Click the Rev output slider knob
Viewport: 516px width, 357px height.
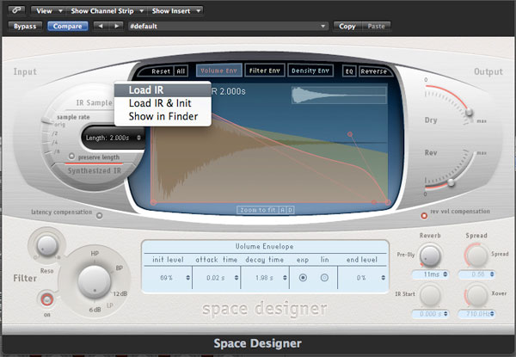(x=451, y=182)
